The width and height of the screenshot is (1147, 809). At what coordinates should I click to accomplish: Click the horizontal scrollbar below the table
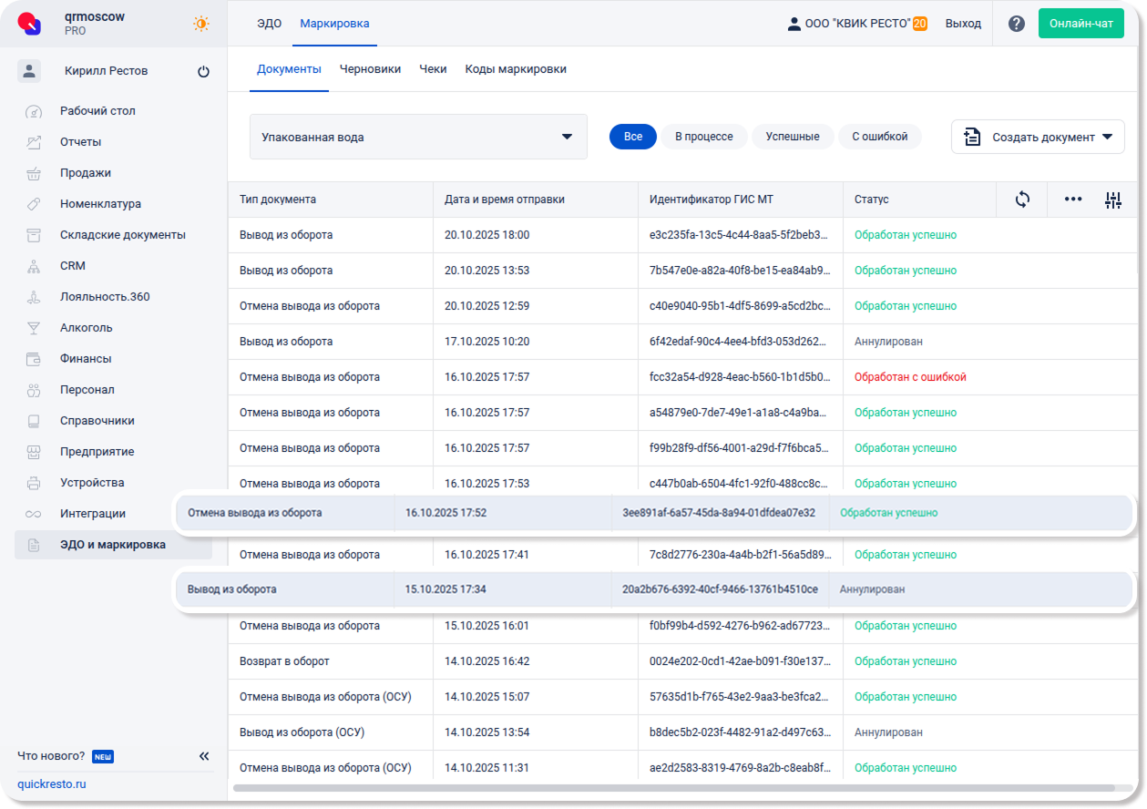coord(674,787)
